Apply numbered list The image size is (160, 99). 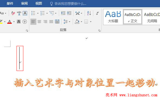click(x=43, y=13)
